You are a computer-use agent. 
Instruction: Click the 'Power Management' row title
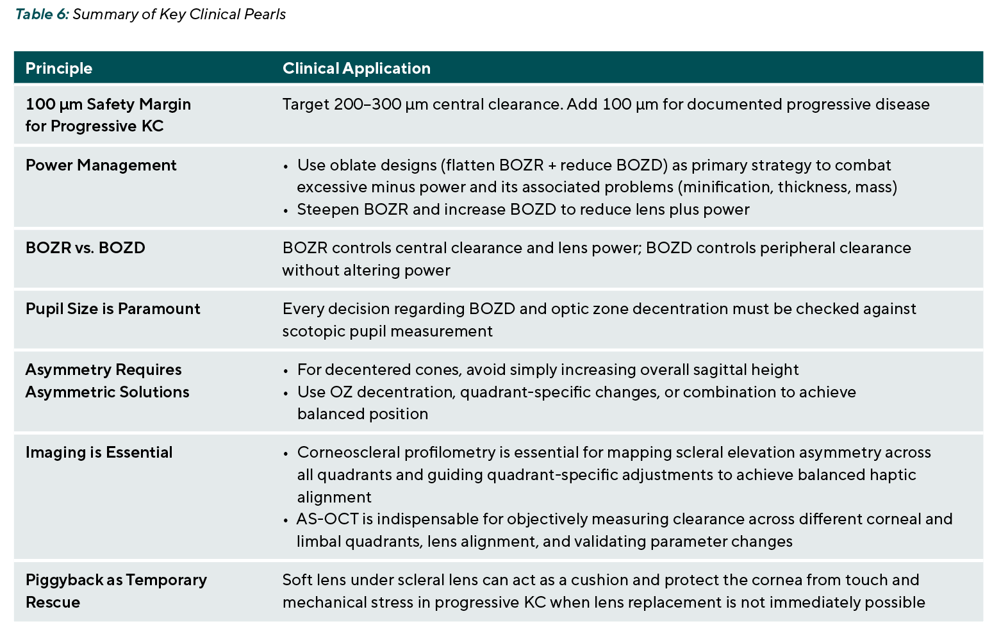pyautogui.click(x=101, y=165)
